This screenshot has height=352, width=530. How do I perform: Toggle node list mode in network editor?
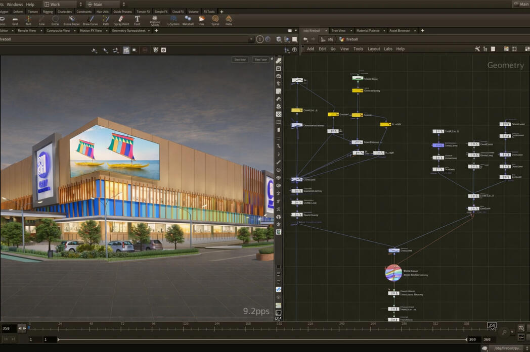click(493, 49)
